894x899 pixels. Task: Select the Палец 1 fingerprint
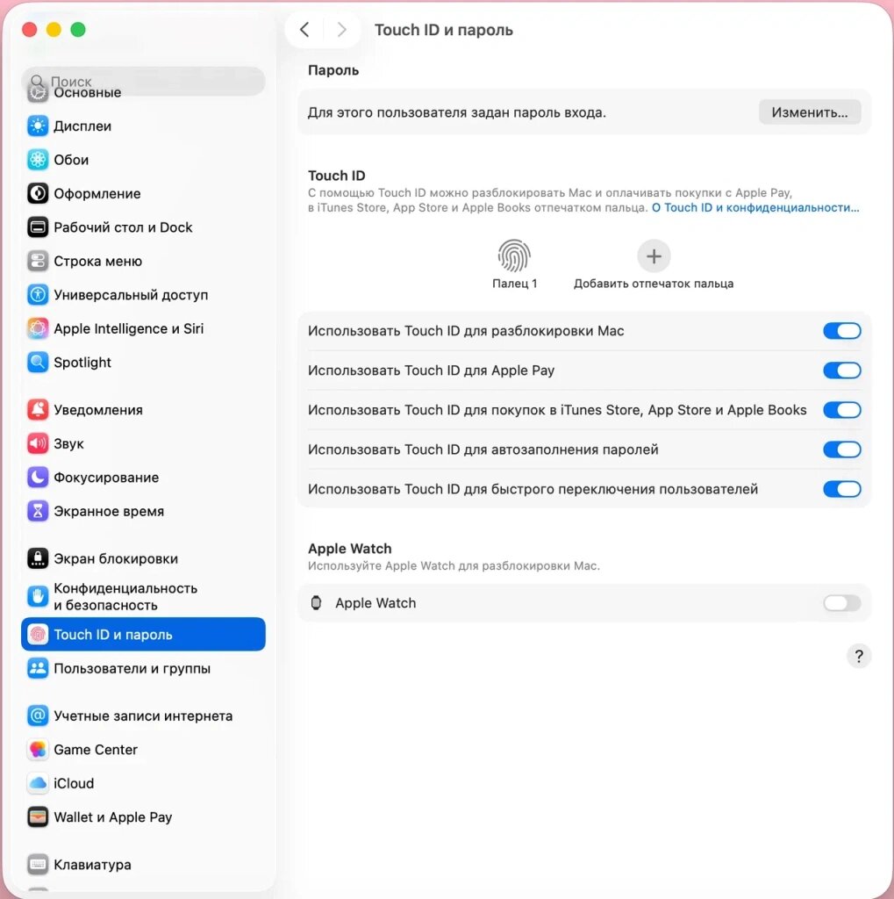(x=514, y=255)
